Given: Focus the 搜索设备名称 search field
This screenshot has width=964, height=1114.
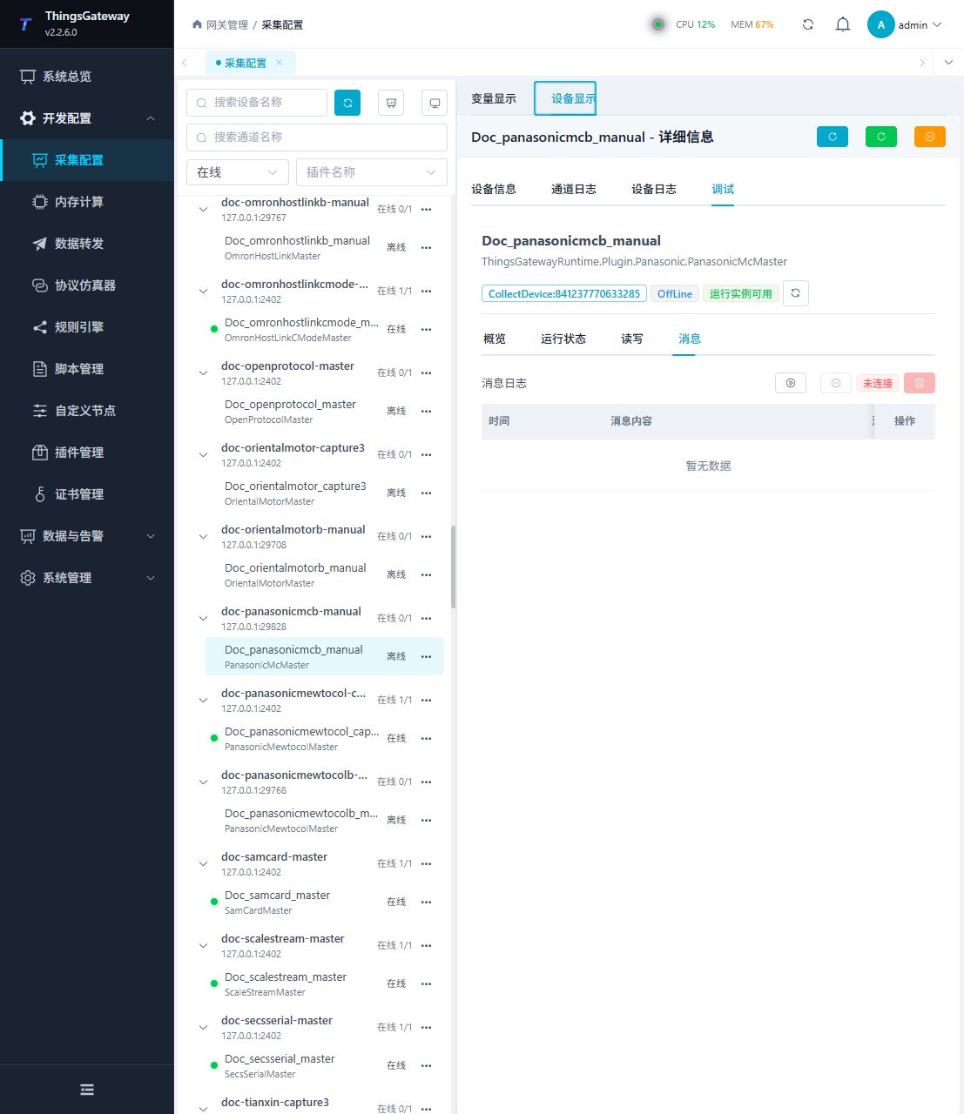Looking at the screenshot, I should [257, 103].
